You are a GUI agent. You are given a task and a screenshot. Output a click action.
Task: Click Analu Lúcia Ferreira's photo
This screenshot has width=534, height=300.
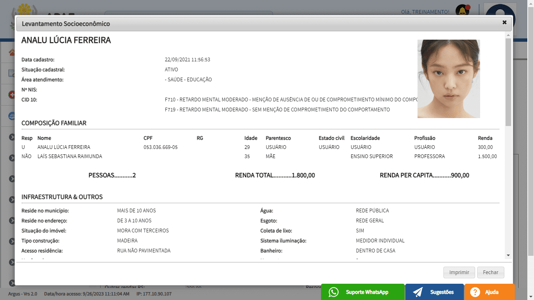tap(448, 78)
